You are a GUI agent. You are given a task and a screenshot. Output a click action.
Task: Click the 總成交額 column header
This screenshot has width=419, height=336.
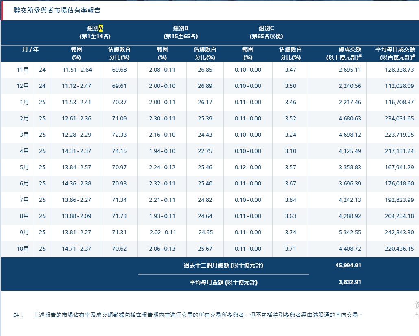coord(344,53)
